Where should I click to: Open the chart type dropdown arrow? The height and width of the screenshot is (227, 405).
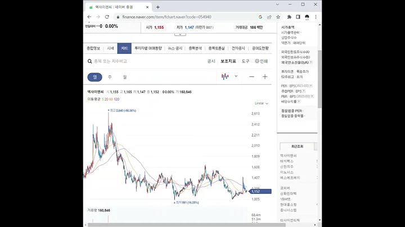pos(236,76)
